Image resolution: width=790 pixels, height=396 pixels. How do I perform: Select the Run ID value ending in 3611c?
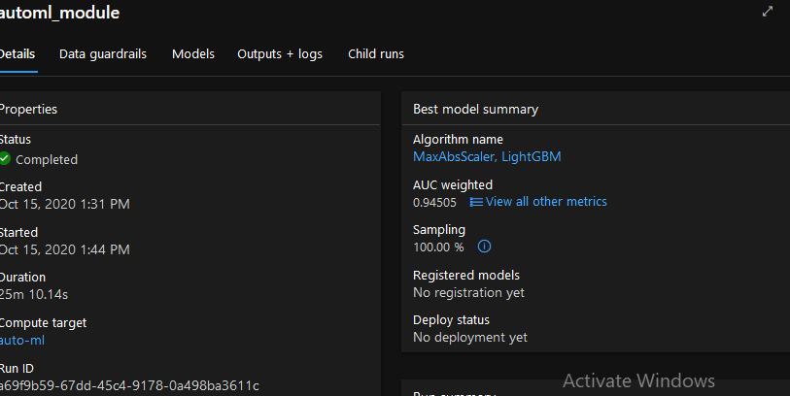point(129,385)
